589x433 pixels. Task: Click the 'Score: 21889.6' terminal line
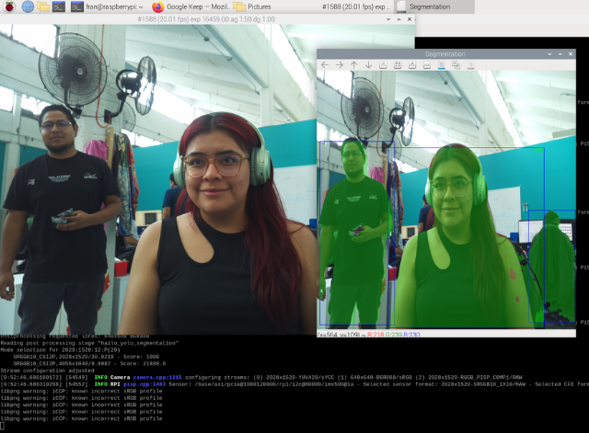[x=89, y=363]
